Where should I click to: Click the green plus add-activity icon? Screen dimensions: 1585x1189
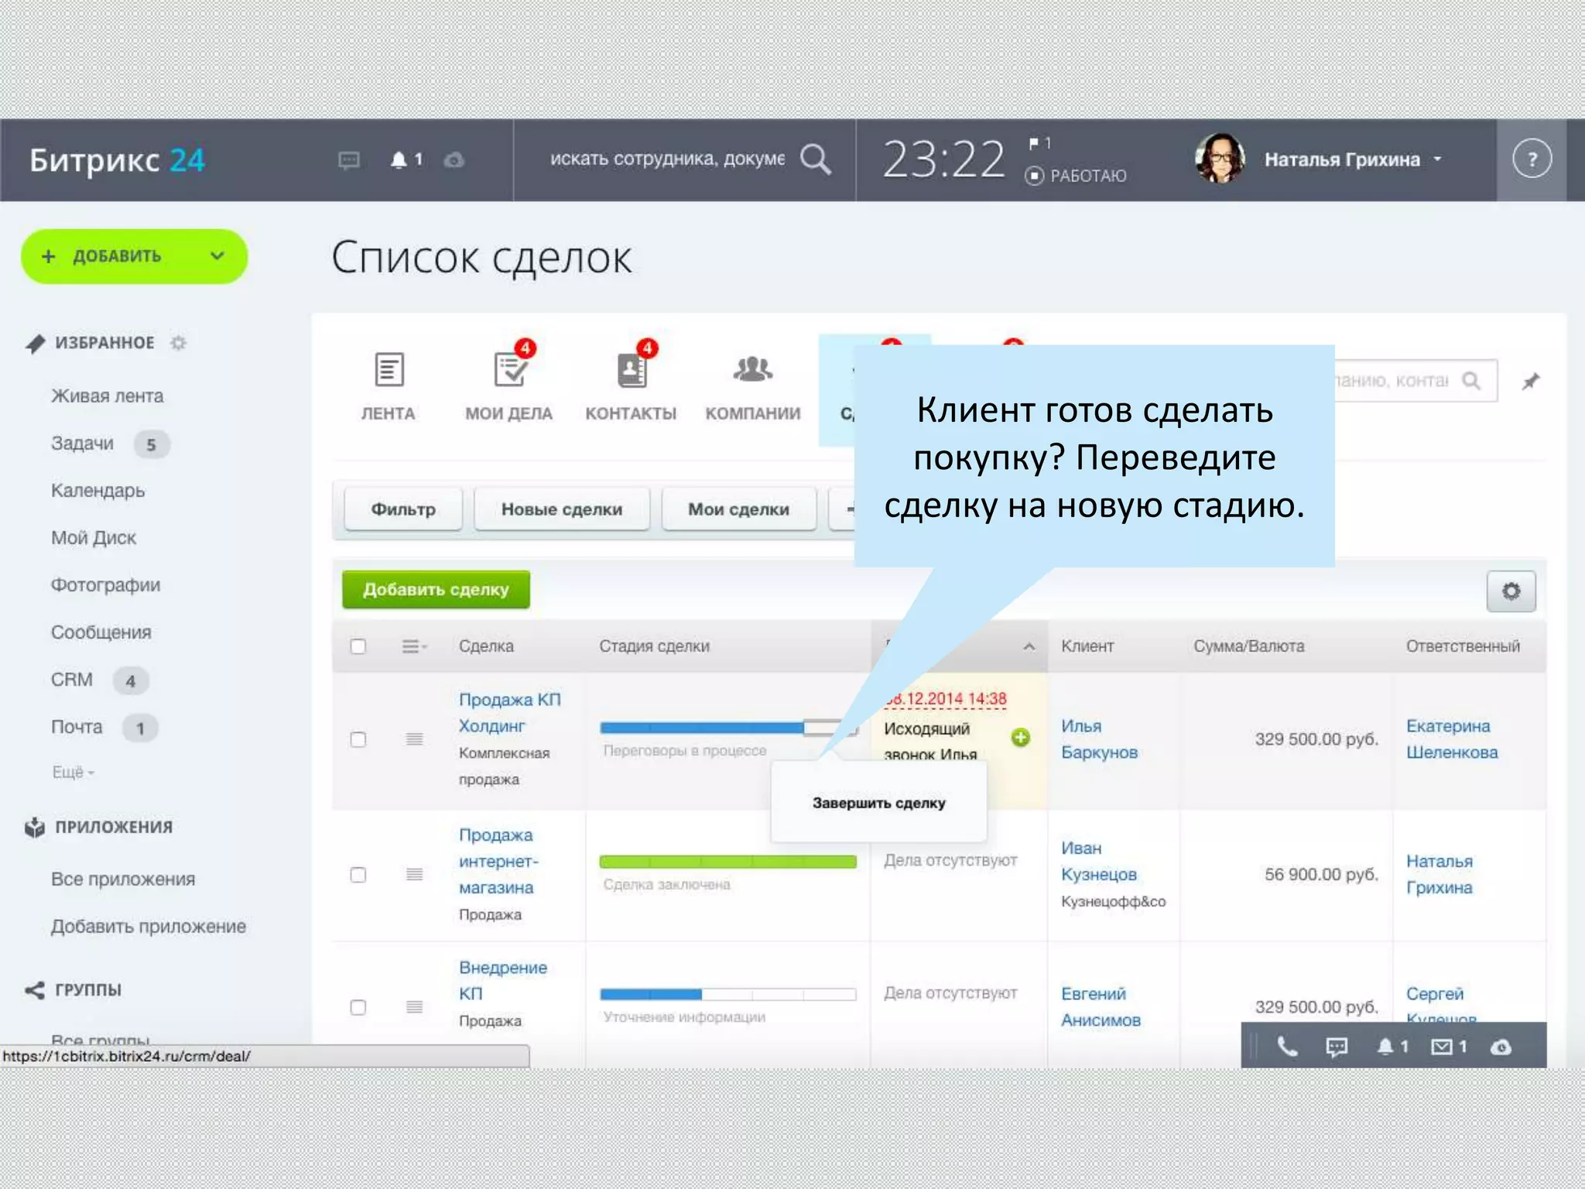coord(1021,738)
